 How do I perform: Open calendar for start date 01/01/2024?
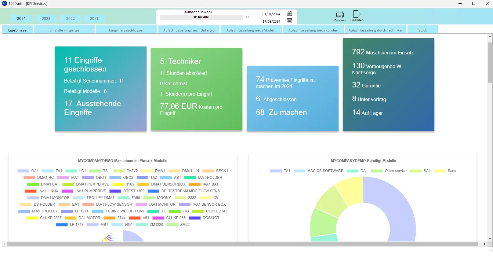pos(289,13)
